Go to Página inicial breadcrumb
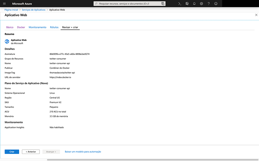Screen dimensions: 259x161 pos(11,10)
